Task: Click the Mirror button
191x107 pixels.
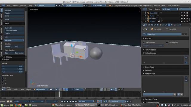Action: coord(14,19)
